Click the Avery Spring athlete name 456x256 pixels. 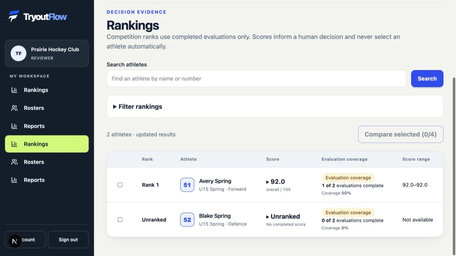[x=215, y=181]
